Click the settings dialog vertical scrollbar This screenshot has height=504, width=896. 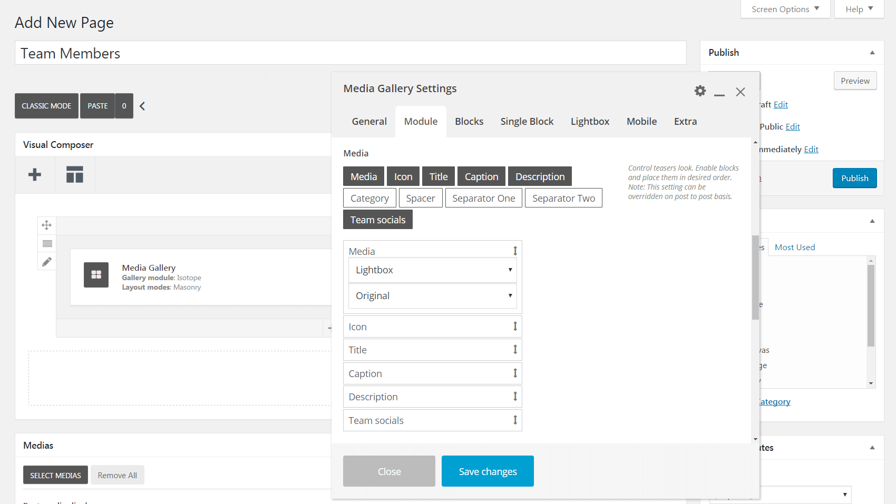[755, 278]
